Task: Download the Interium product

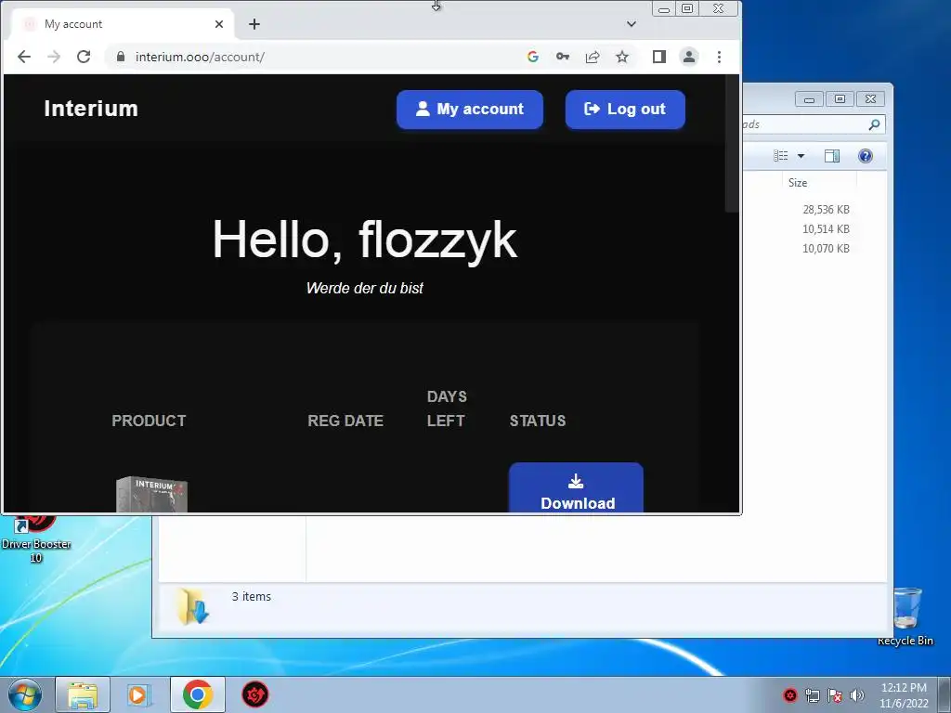Action: pyautogui.click(x=576, y=488)
